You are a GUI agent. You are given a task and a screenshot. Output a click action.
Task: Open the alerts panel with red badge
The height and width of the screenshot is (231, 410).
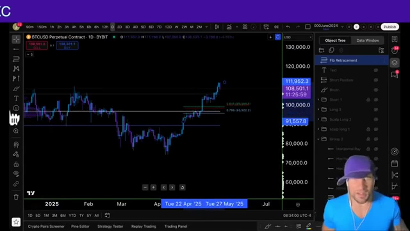395,50
